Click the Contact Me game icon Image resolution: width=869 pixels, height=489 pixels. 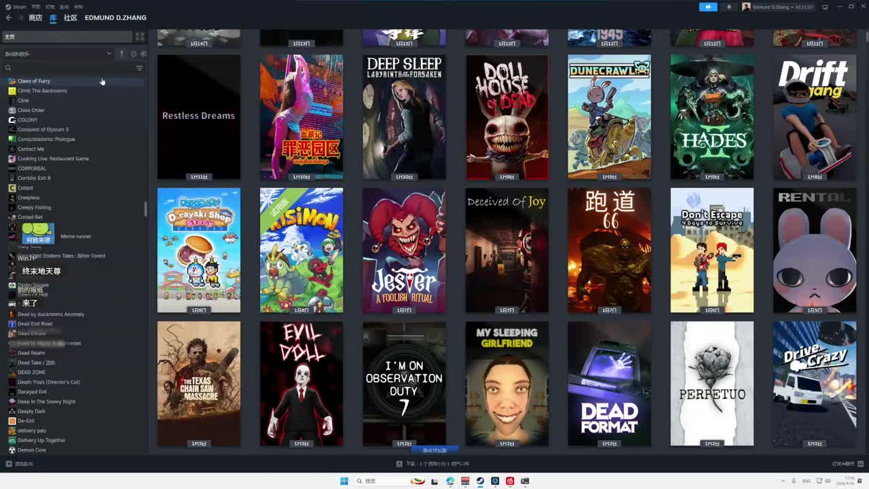(x=12, y=149)
